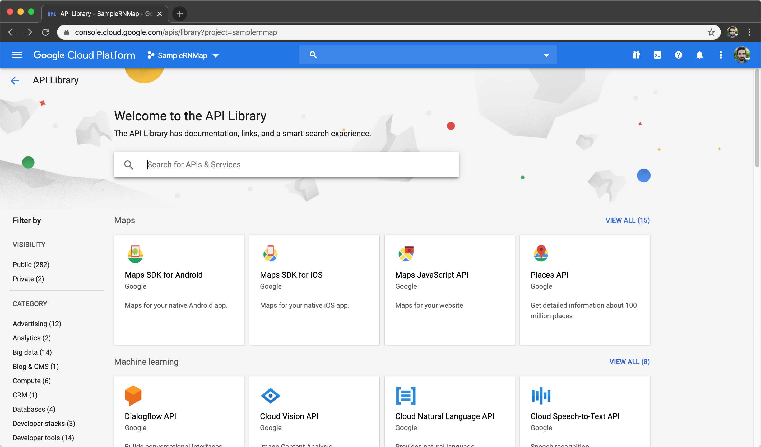Expand the top search bar dropdown arrow
Image resolution: width=761 pixels, height=447 pixels.
tap(546, 55)
